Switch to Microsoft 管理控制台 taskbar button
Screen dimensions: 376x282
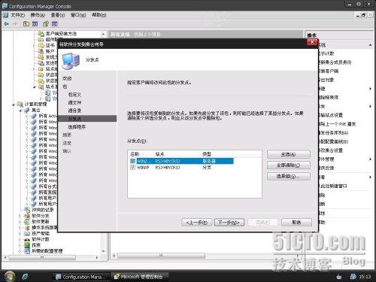pos(140,277)
